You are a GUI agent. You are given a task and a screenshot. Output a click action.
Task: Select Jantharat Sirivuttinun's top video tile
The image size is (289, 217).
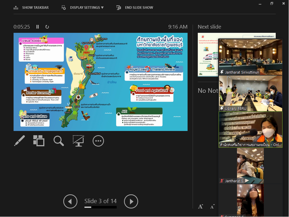pyautogui.click(x=250, y=57)
